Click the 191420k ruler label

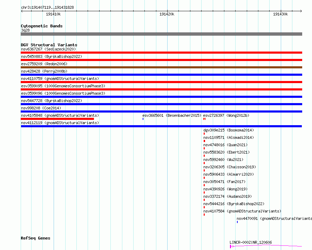click(x=167, y=14)
